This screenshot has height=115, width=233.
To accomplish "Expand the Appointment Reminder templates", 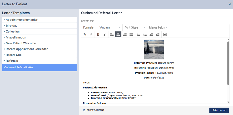I will pos(22,20).
